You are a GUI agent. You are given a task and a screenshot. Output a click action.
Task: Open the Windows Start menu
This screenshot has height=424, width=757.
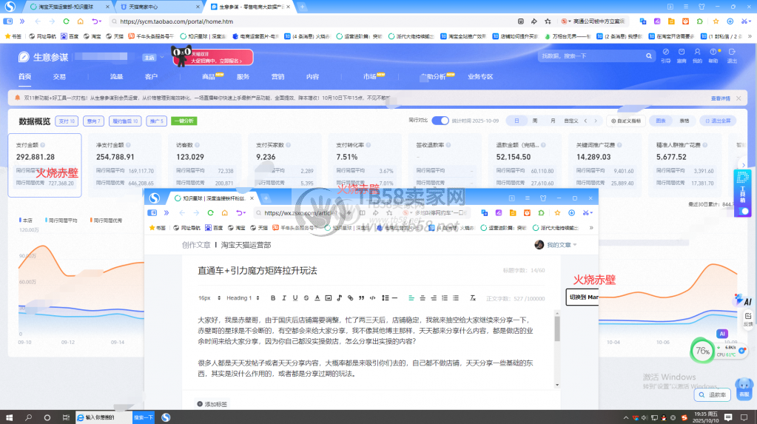point(9,417)
